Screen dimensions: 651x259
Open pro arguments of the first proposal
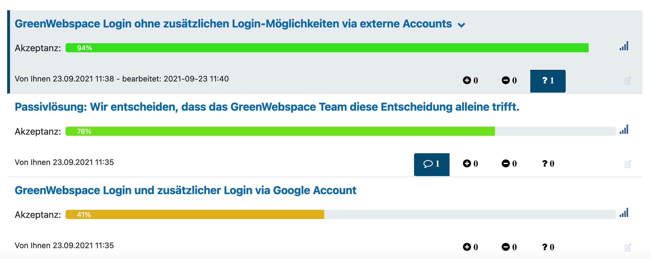470,81
